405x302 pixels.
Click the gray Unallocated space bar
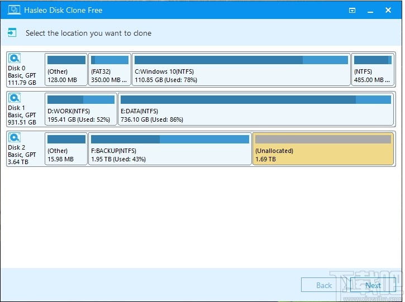click(323, 140)
